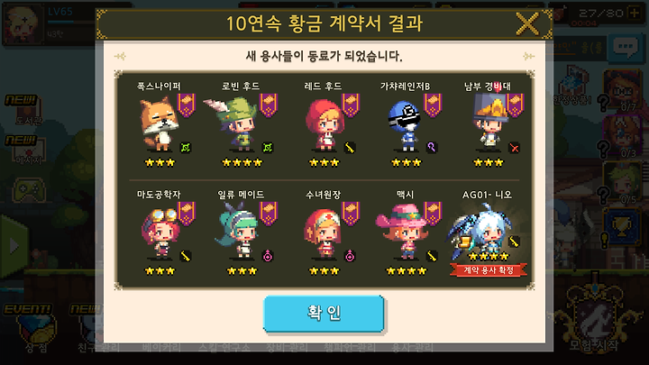Viewport: 649px width, 365px height.
Task: Click green archer class icon under 폭스나이퍼
Action: (186, 148)
